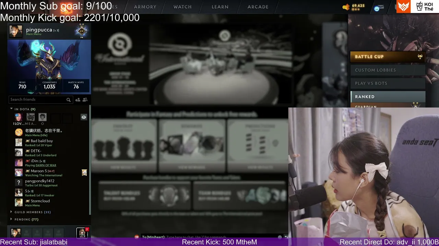Click the Match MVPs 76 stat
The height and width of the screenshot is (246, 439).
[x=76, y=85]
